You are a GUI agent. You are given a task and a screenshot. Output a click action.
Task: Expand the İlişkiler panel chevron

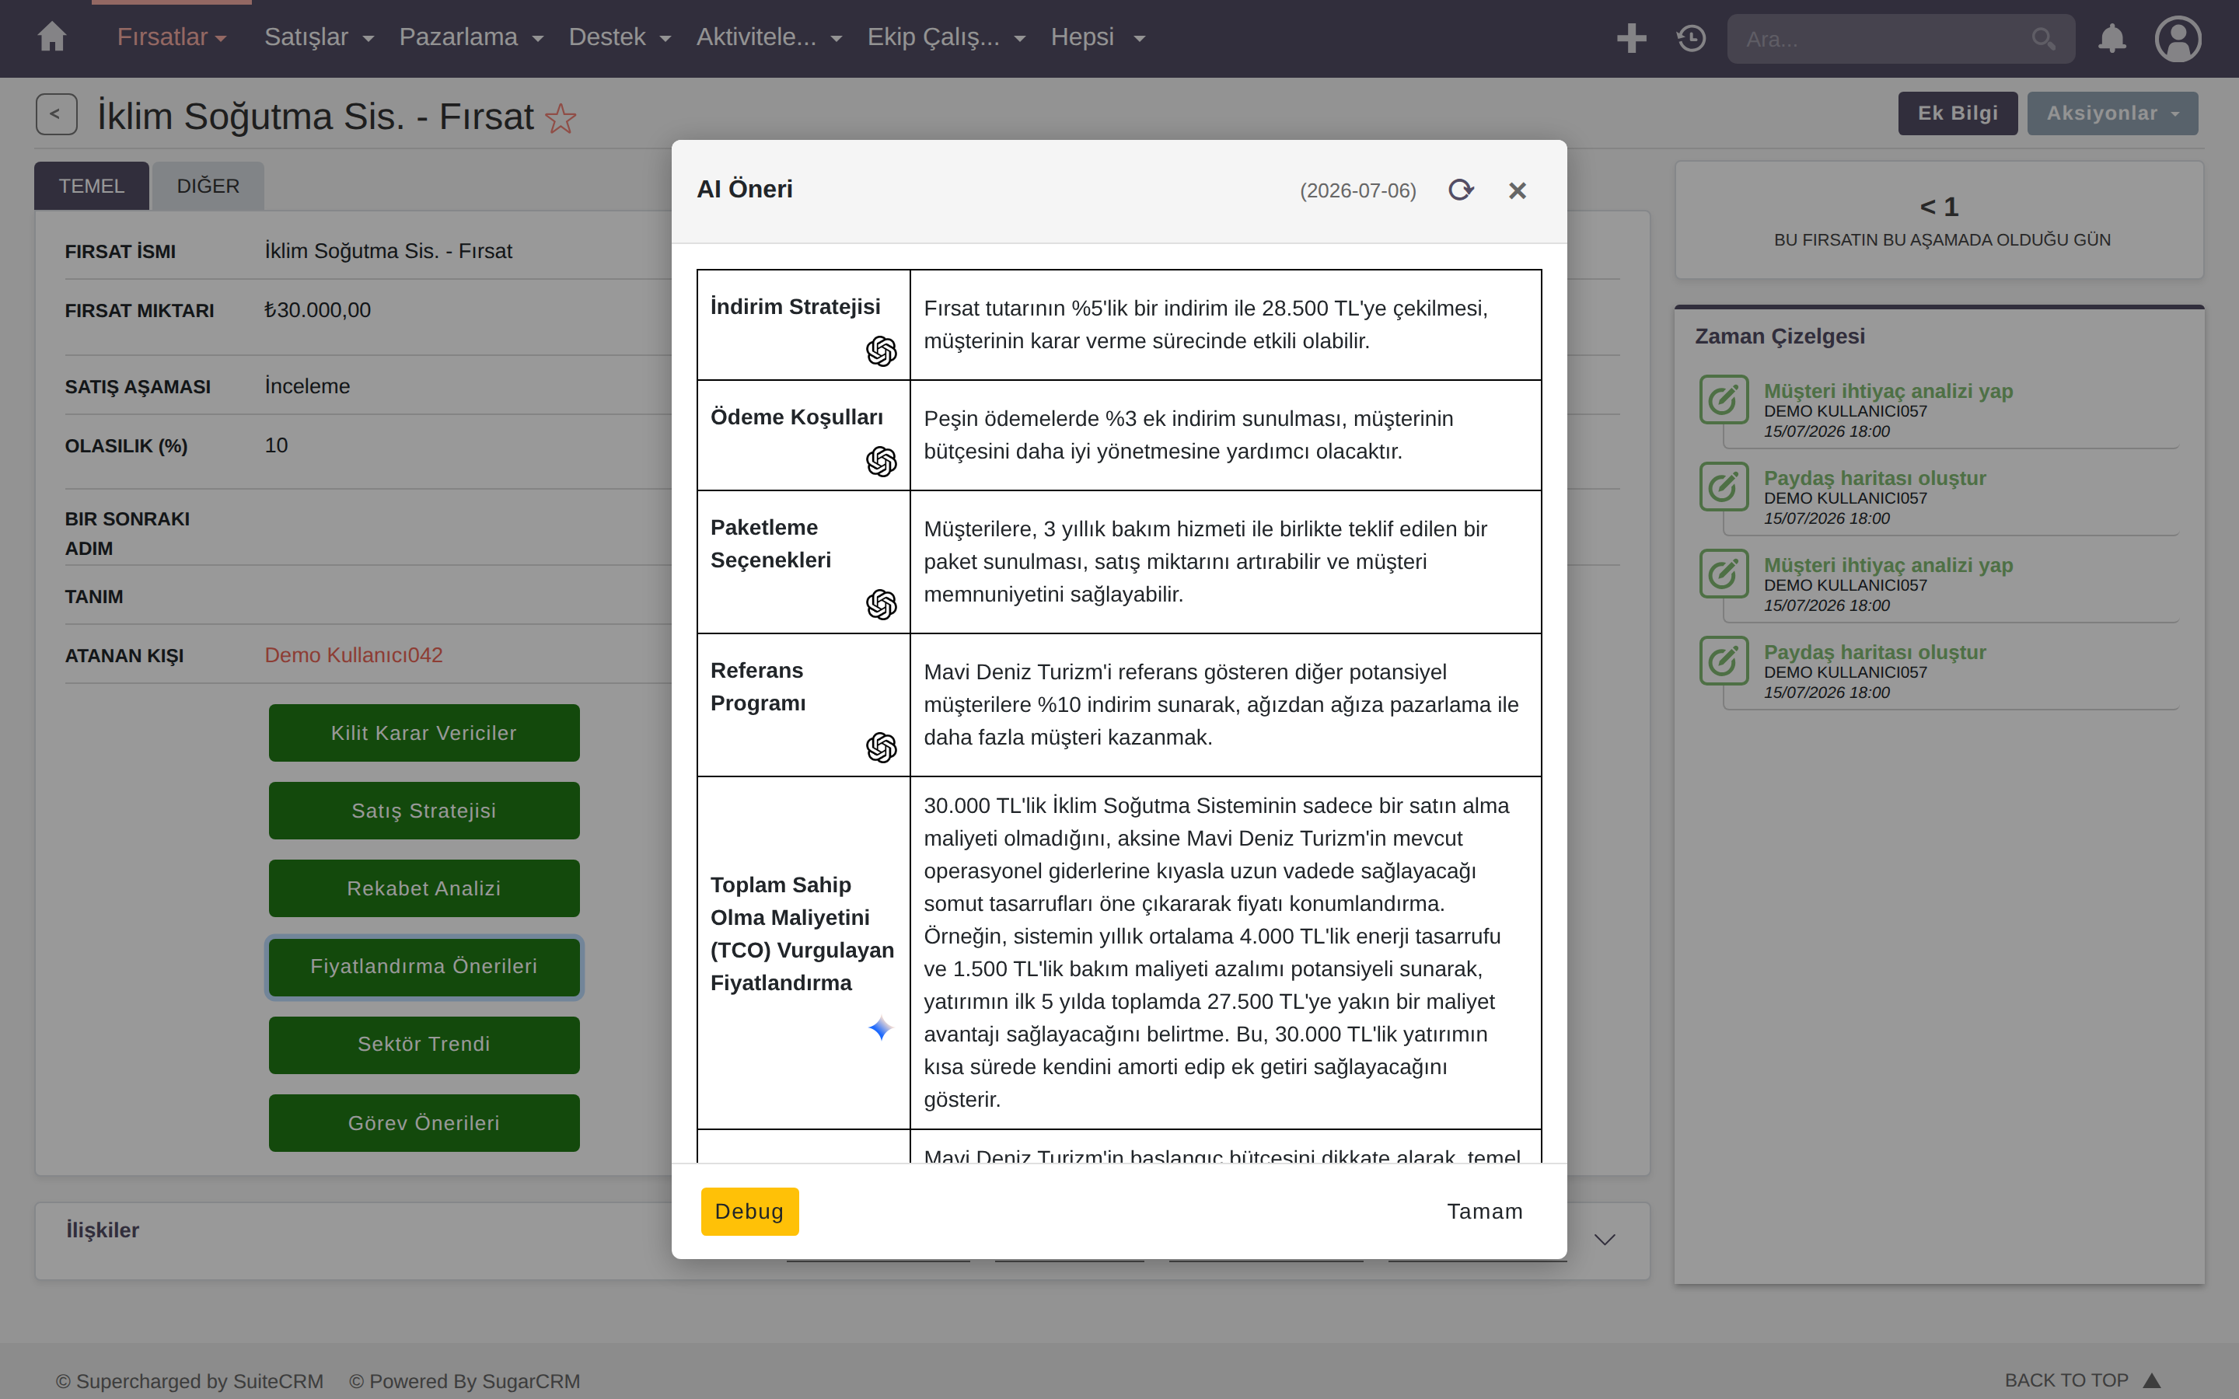click(1605, 1239)
